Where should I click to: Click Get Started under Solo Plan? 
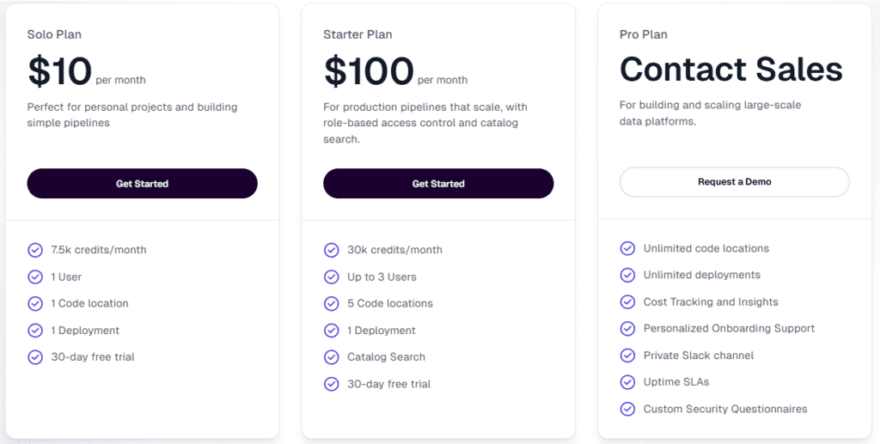142,184
